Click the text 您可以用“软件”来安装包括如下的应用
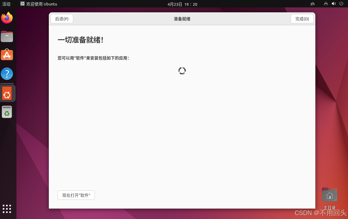Screen dimensions: 348x219 pyautogui.click(x=93, y=58)
